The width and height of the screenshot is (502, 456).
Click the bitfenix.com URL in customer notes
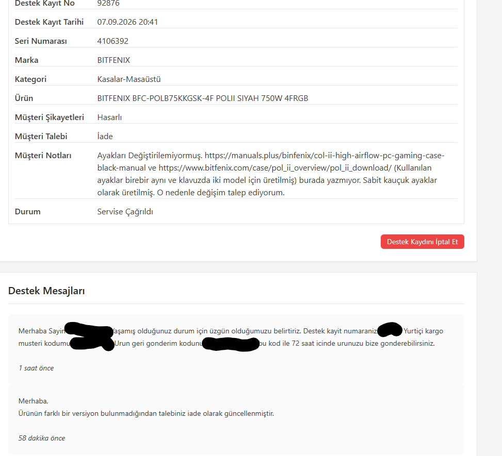click(x=275, y=168)
